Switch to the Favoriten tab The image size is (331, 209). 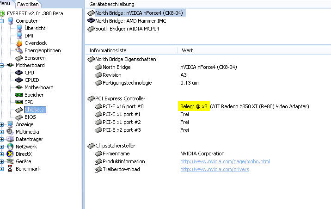click(28, 4)
